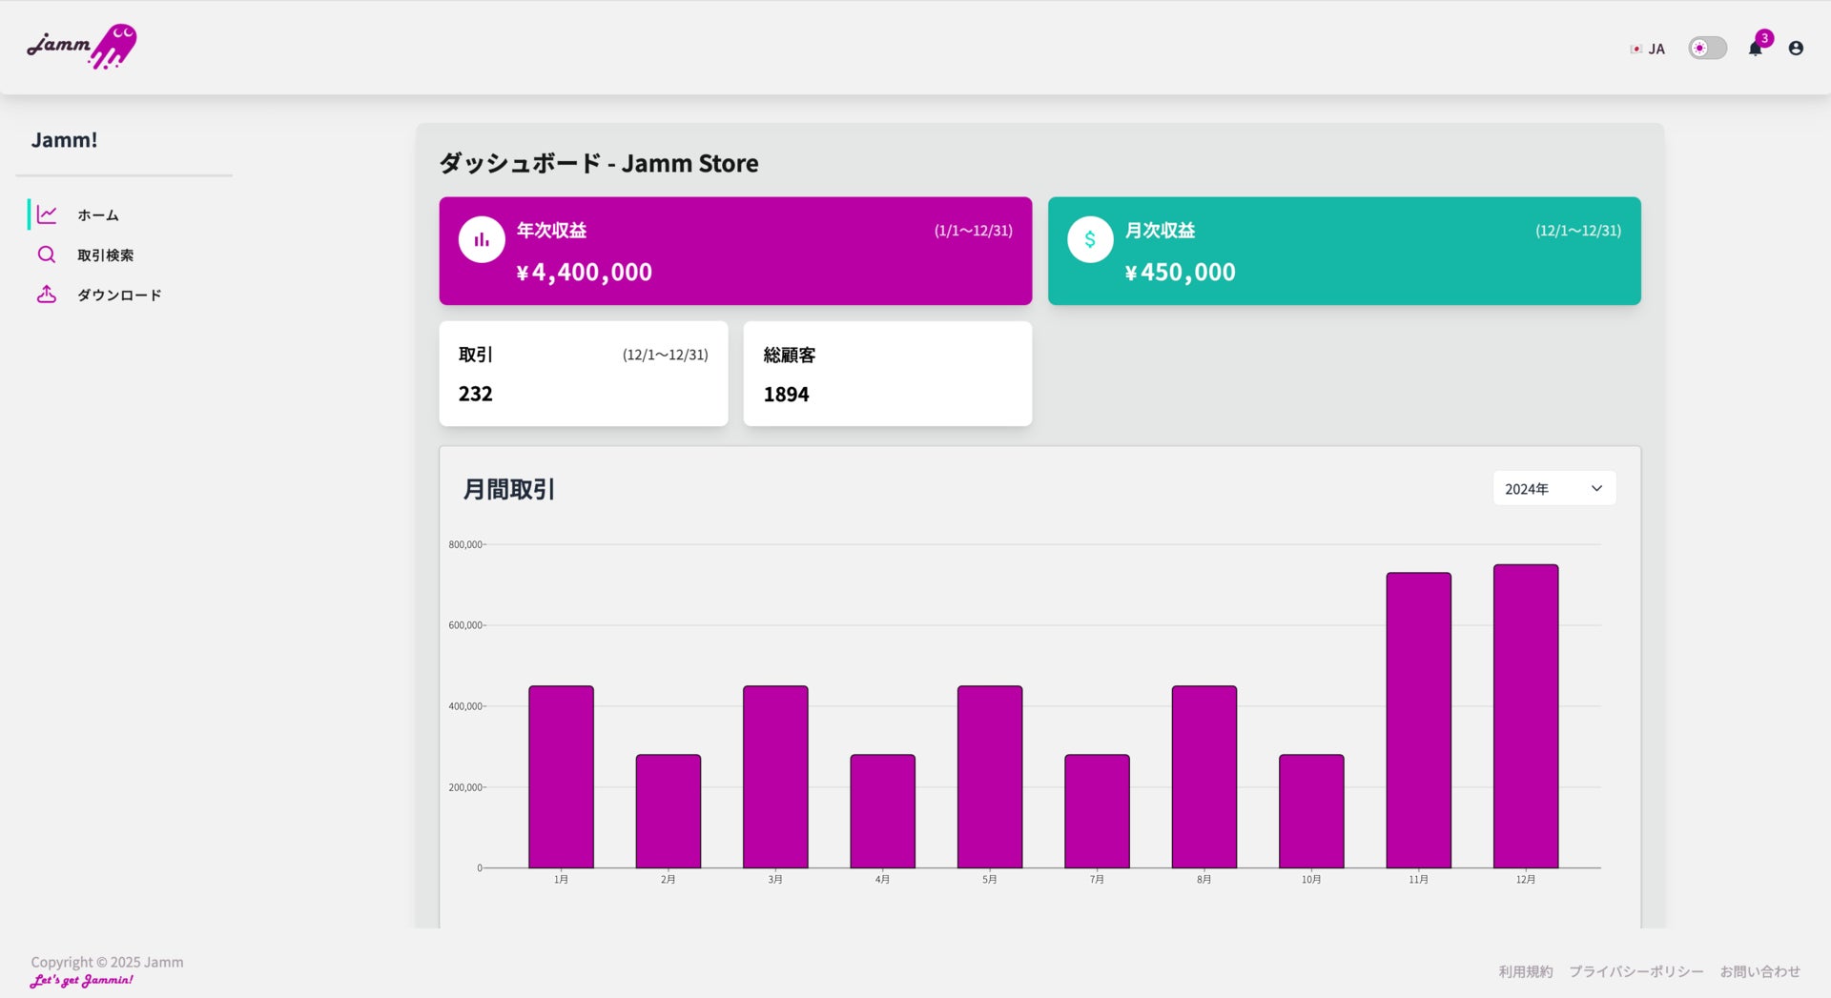Open ダウンロード in the sidebar

click(x=119, y=295)
